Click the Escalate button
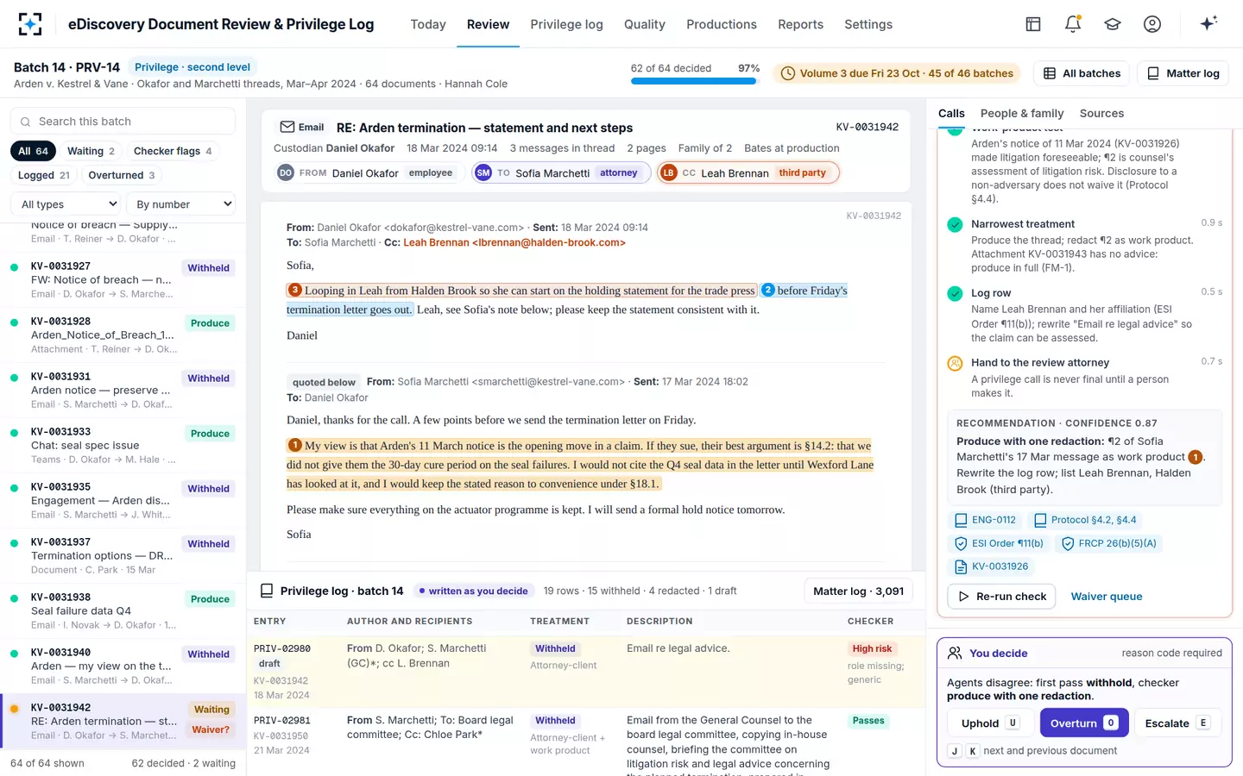Image resolution: width=1243 pixels, height=776 pixels. [x=1178, y=723]
